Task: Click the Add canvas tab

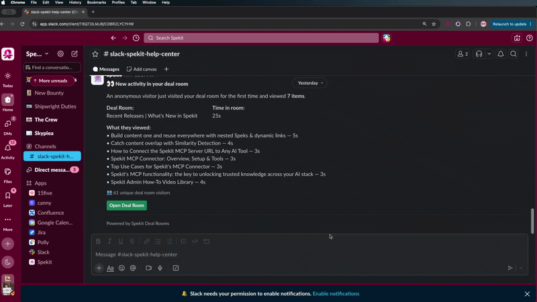Action: point(142,69)
